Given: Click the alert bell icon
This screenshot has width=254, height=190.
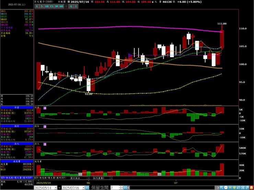Looking at the screenshot, I should (x=251, y=188).
